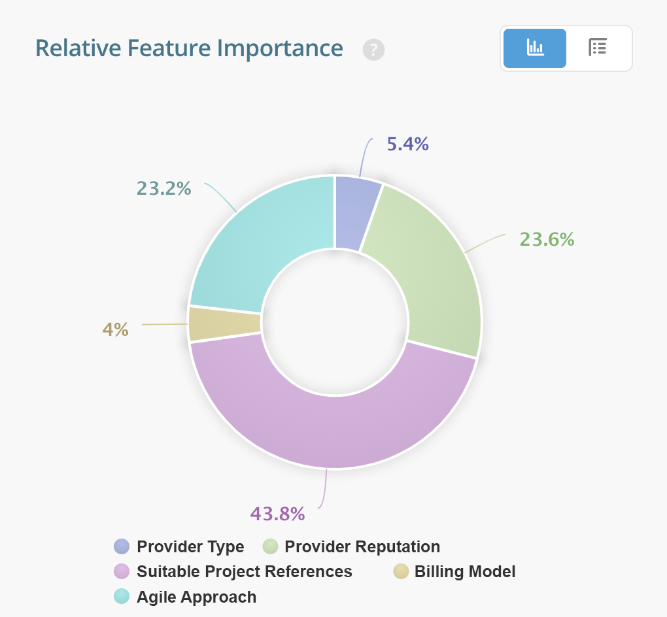Click the blue Provider Type legend dot
This screenshot has width=667, height=617.
122,546
